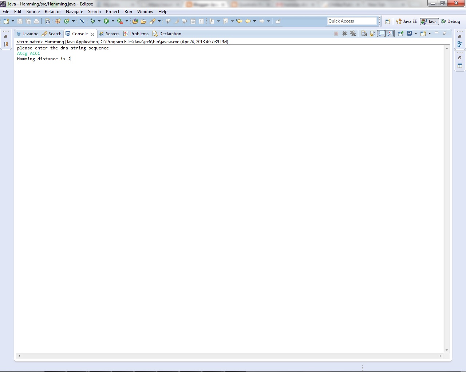This screenshot has width=466, height=372.
Task: Remove all terminated launches
Action: (353, 33)
